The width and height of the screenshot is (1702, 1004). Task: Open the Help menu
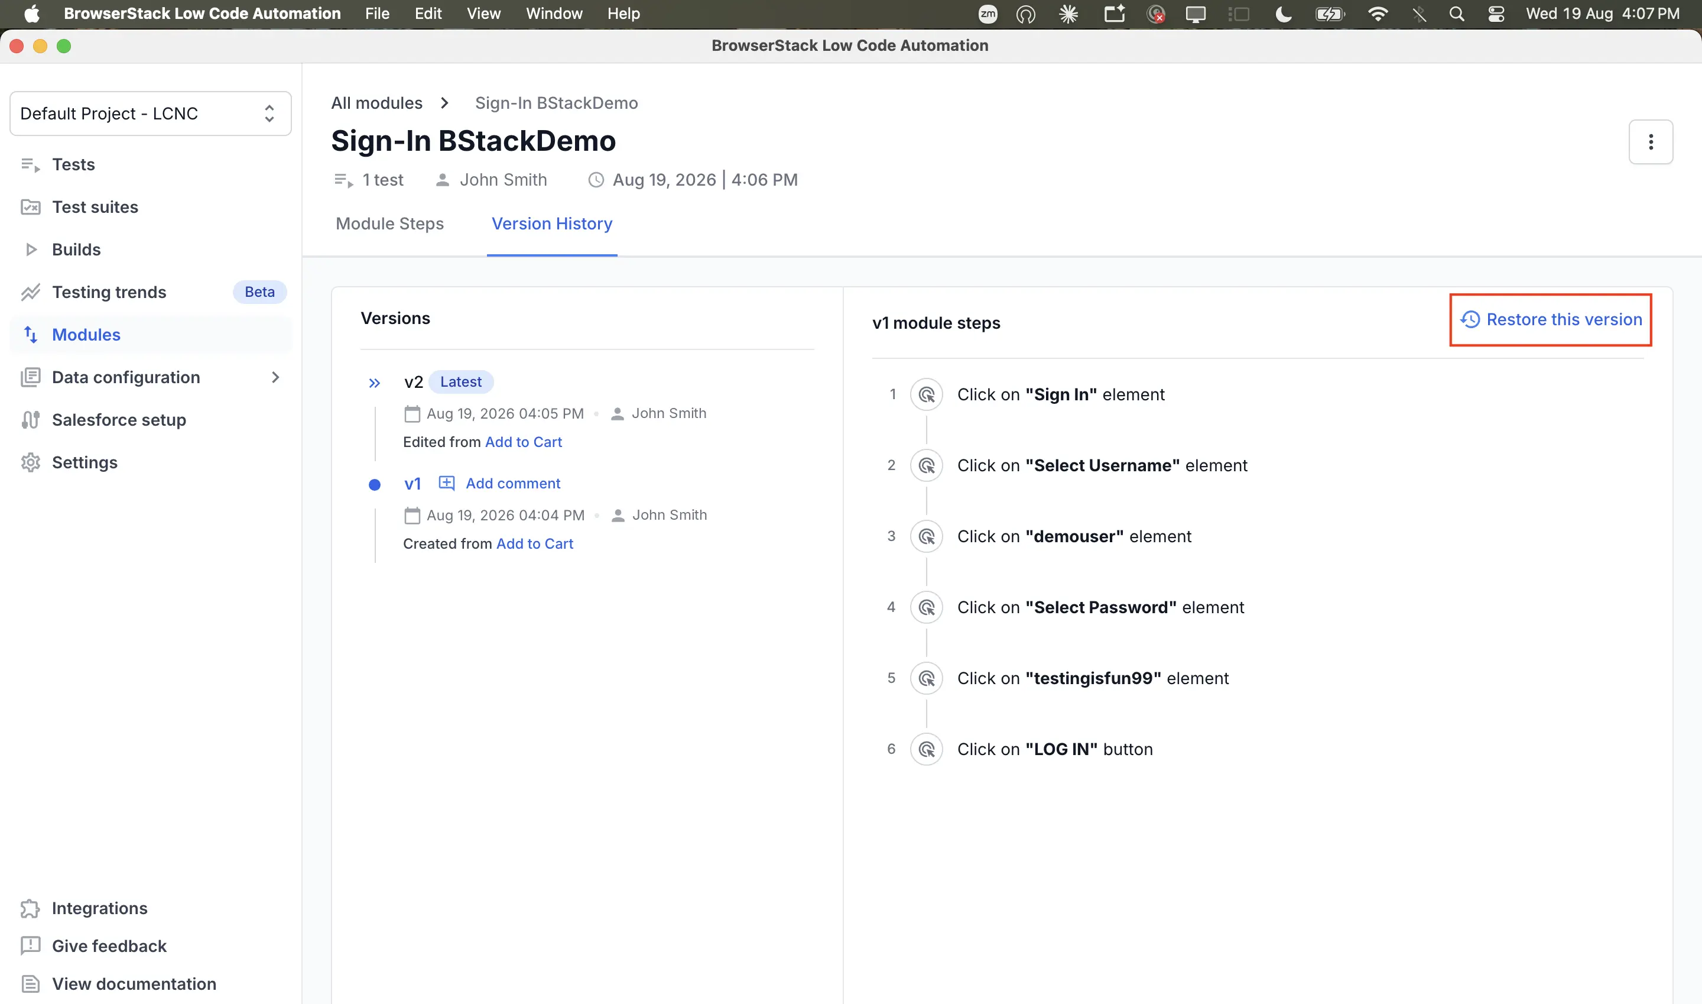pyautogui.click(x=623, y=14)
